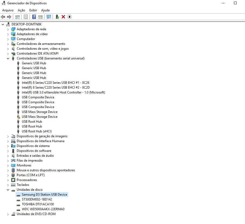Click the Controladores de armazenamento icon
The height and width of the screenshot is (224, 245).
tap(13, 44)
